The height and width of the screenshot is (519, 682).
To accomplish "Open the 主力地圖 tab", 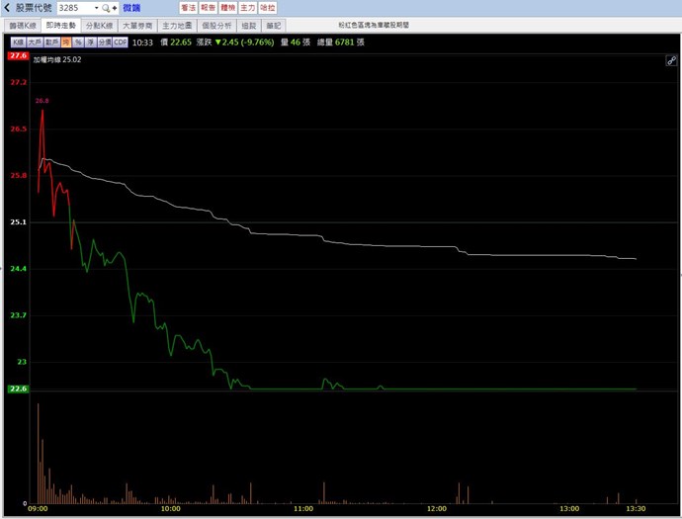I will point(177,25).
